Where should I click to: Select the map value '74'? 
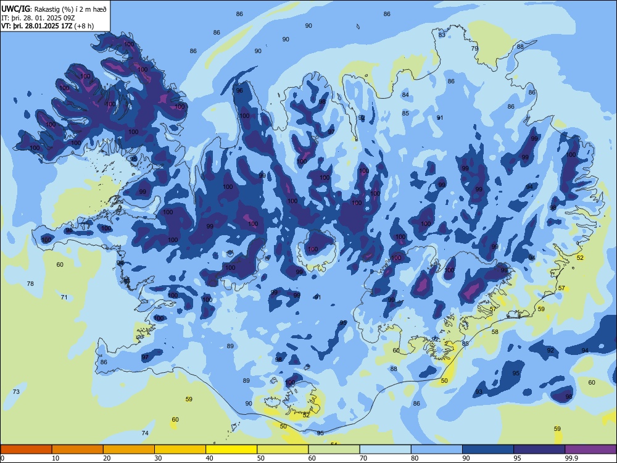(x=145, y=433)
